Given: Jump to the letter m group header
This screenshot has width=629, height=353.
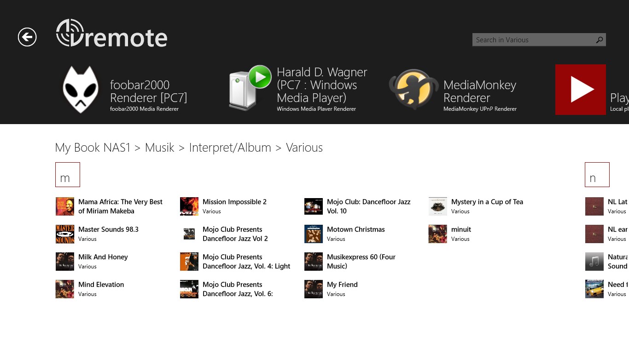Looking at the screenshot, I should tap(68, 175).
